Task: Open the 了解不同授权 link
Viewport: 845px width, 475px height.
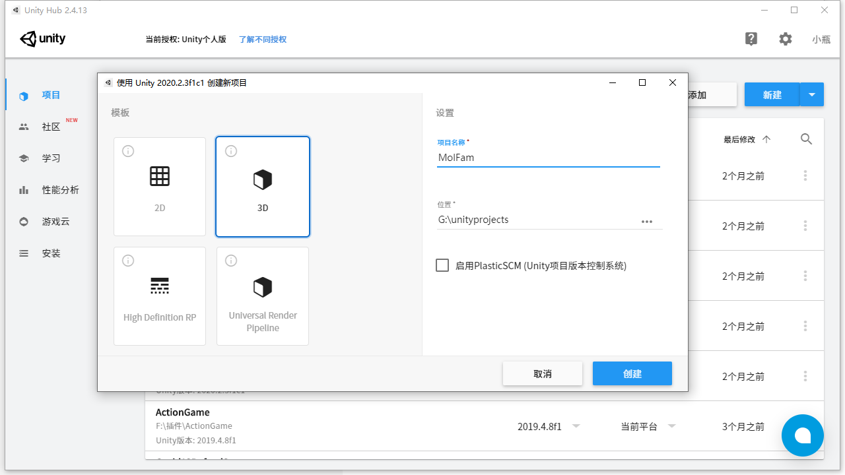Action: click(263, 40)
